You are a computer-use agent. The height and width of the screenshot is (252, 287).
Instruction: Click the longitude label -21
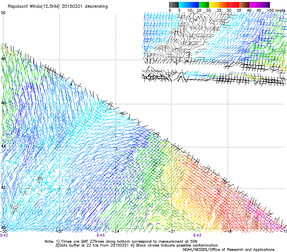(171, 231)
